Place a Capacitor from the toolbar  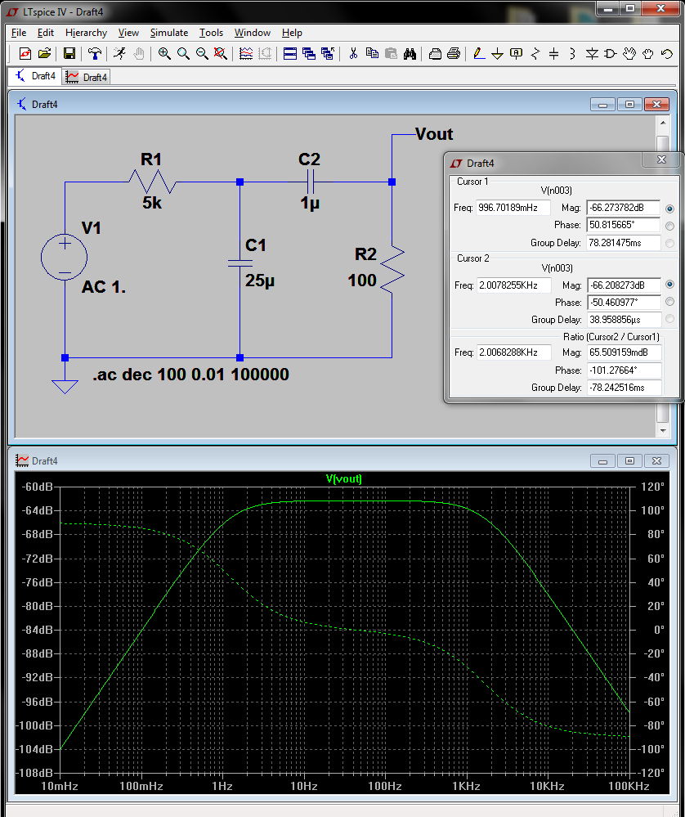tap(553, 53)
